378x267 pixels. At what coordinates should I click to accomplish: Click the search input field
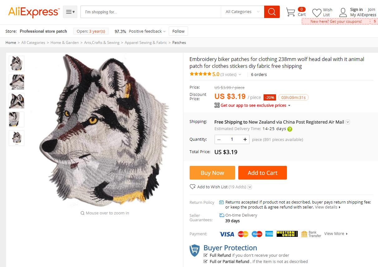point(151,12)
